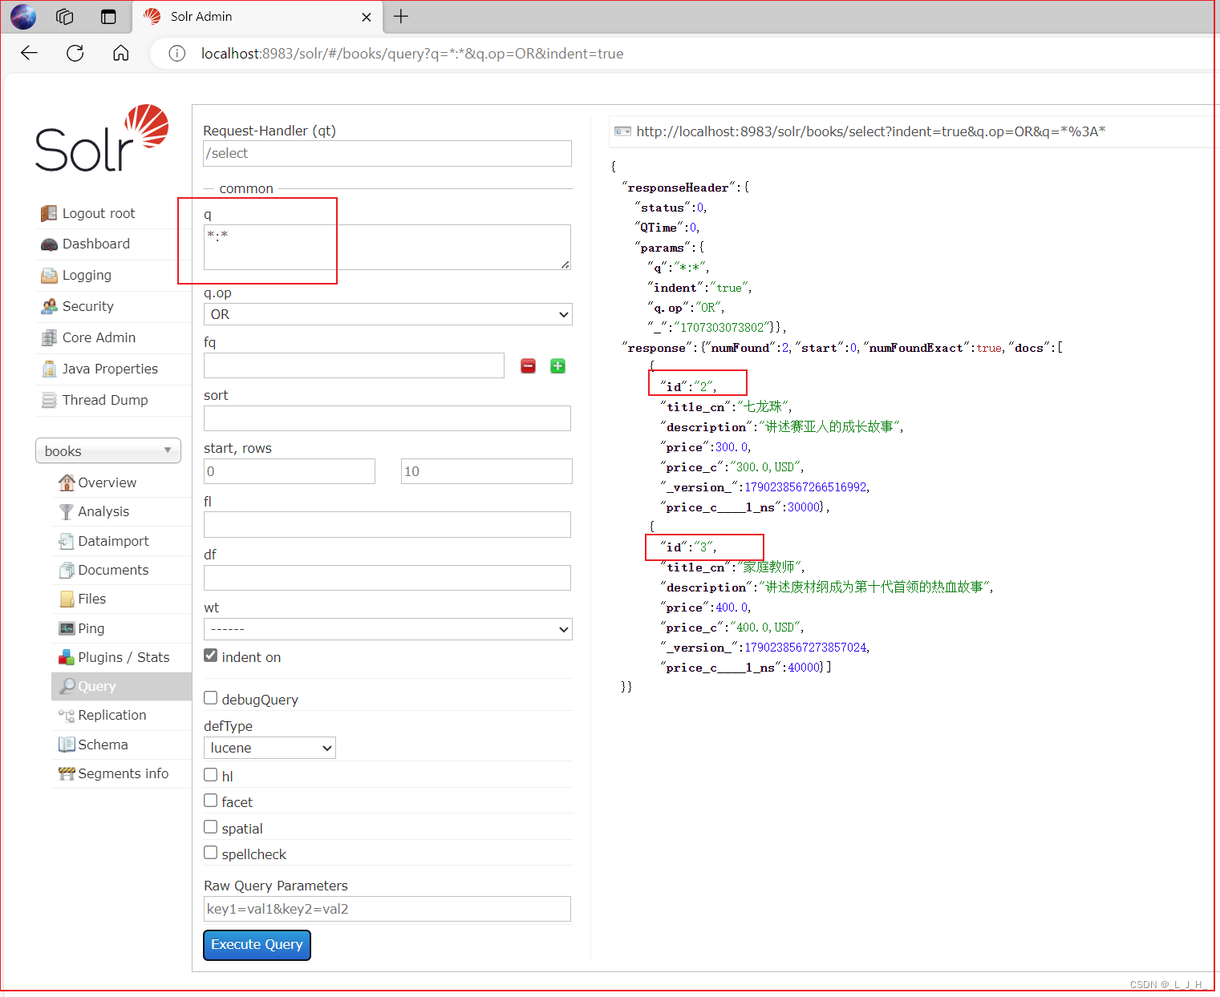The image size is (1220, 997).
Task: Click the rows value field
Action: tap(487, 471)
